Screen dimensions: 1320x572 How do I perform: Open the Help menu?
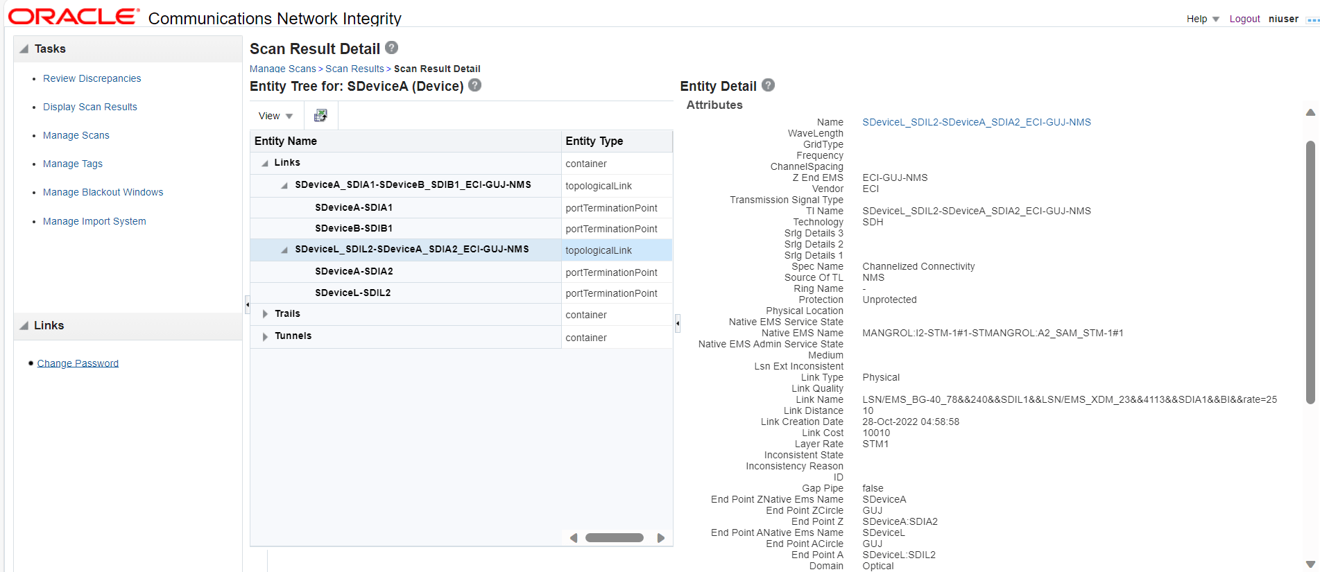(1202, 19)
